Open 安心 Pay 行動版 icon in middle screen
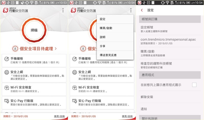Image resolution: width=204 pixels, height=120 pixels. (x=74, y=101)
